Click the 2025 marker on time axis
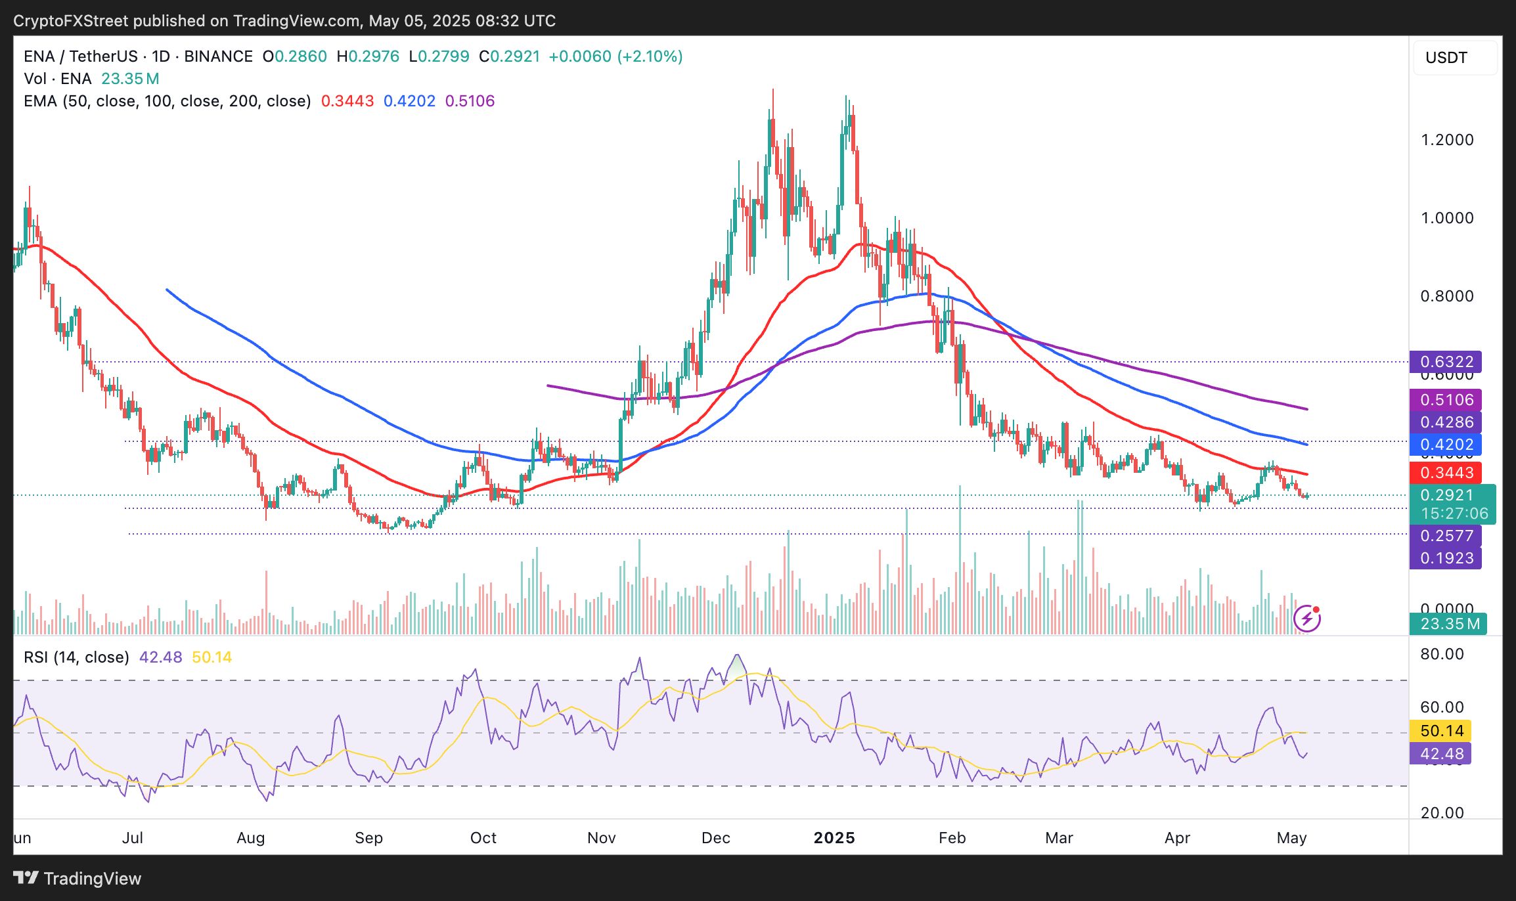 834,838
